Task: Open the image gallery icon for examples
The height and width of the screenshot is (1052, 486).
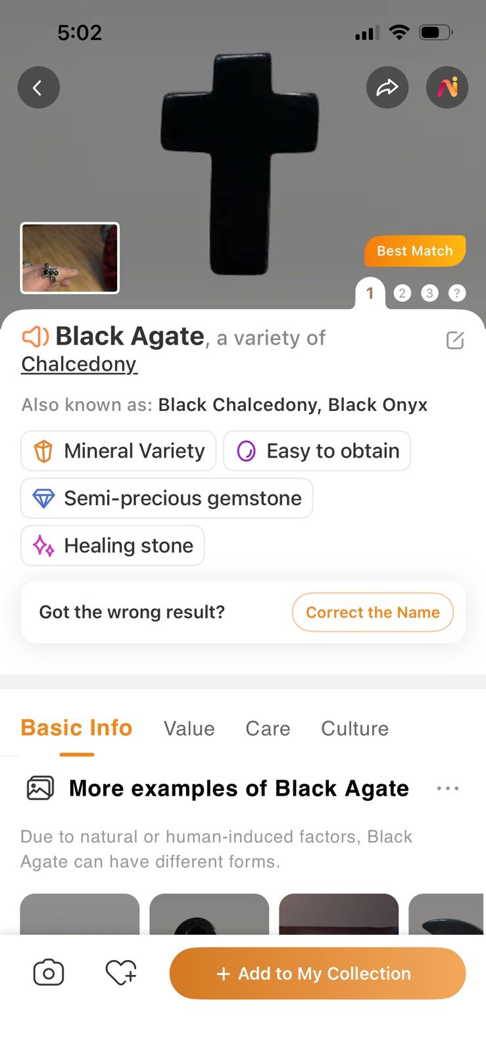Action: click(40, 788)
